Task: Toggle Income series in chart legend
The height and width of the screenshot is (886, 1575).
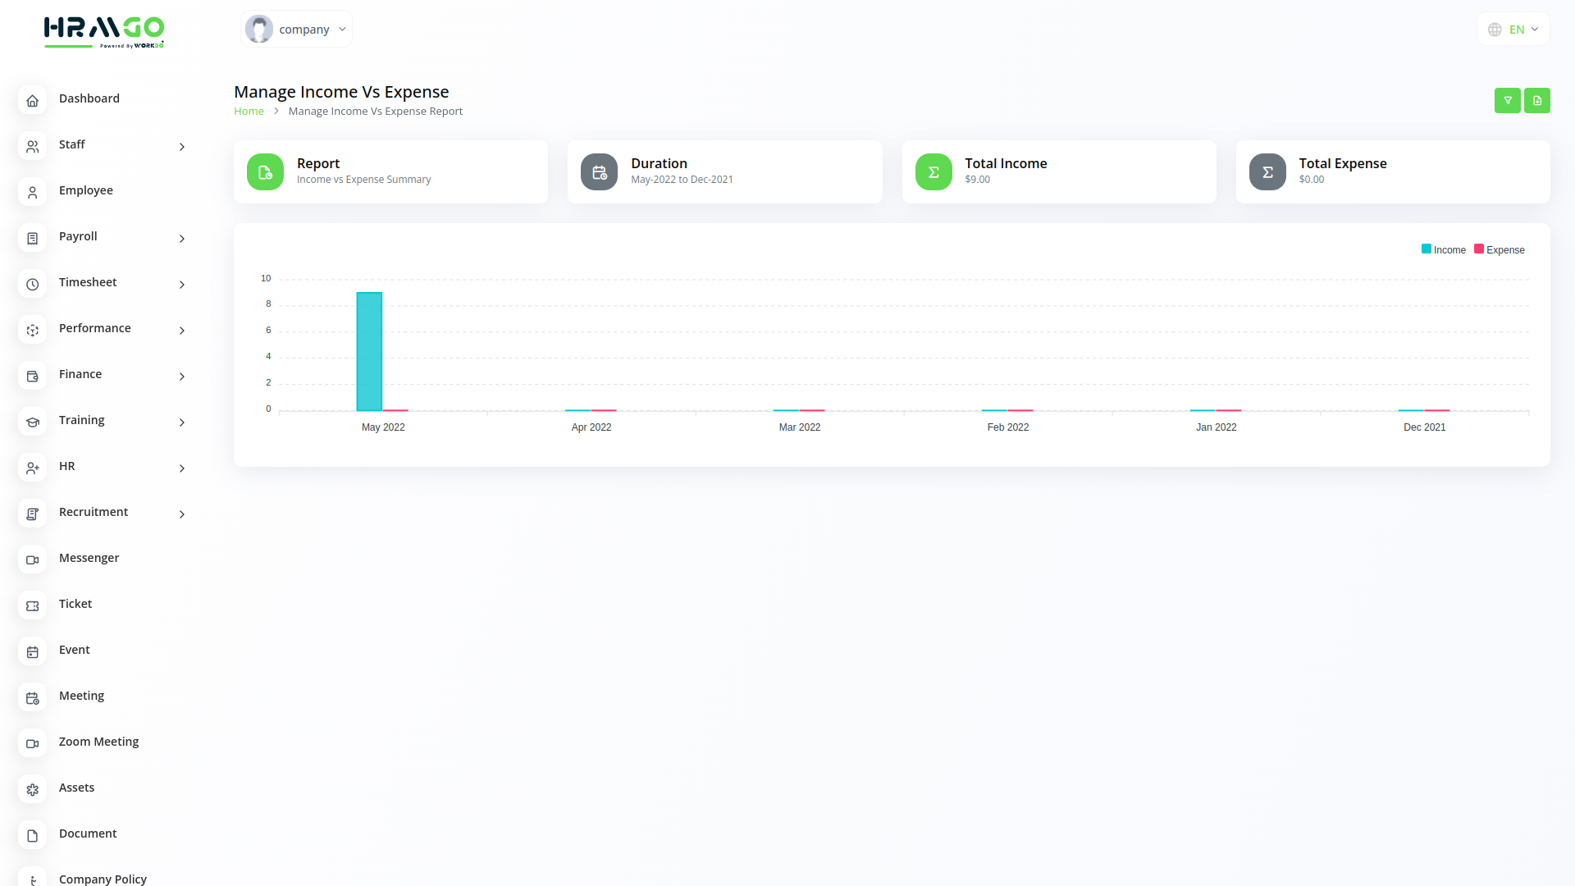Action: tap(1444, 249)
